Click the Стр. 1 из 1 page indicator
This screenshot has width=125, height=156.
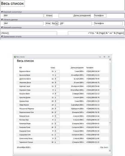(104, 147)
